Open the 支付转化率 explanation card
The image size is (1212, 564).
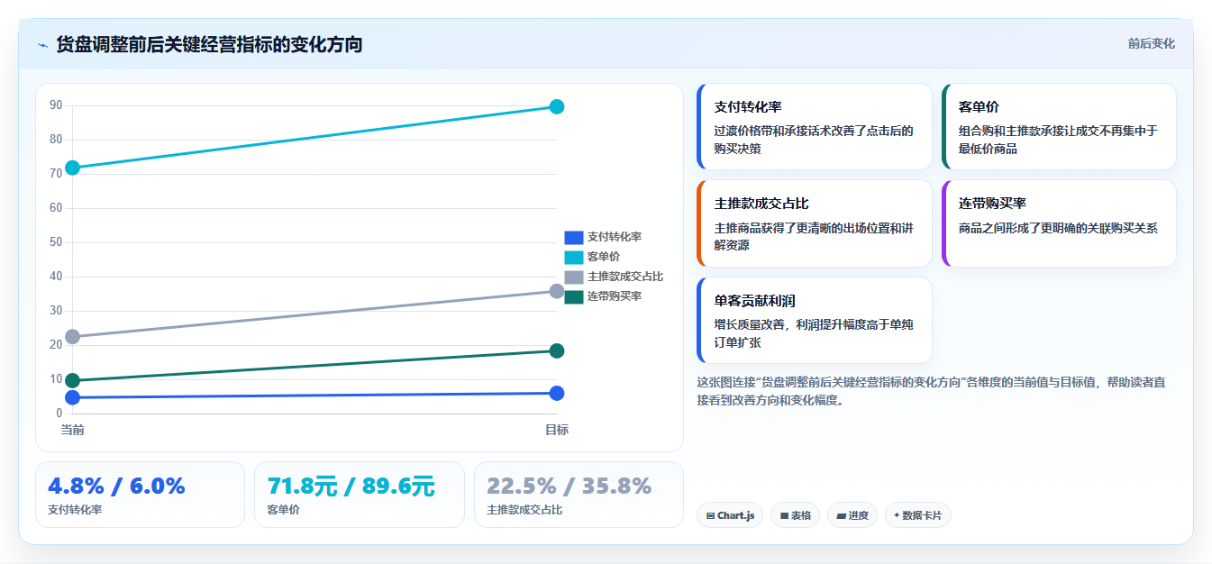(815, 127)
